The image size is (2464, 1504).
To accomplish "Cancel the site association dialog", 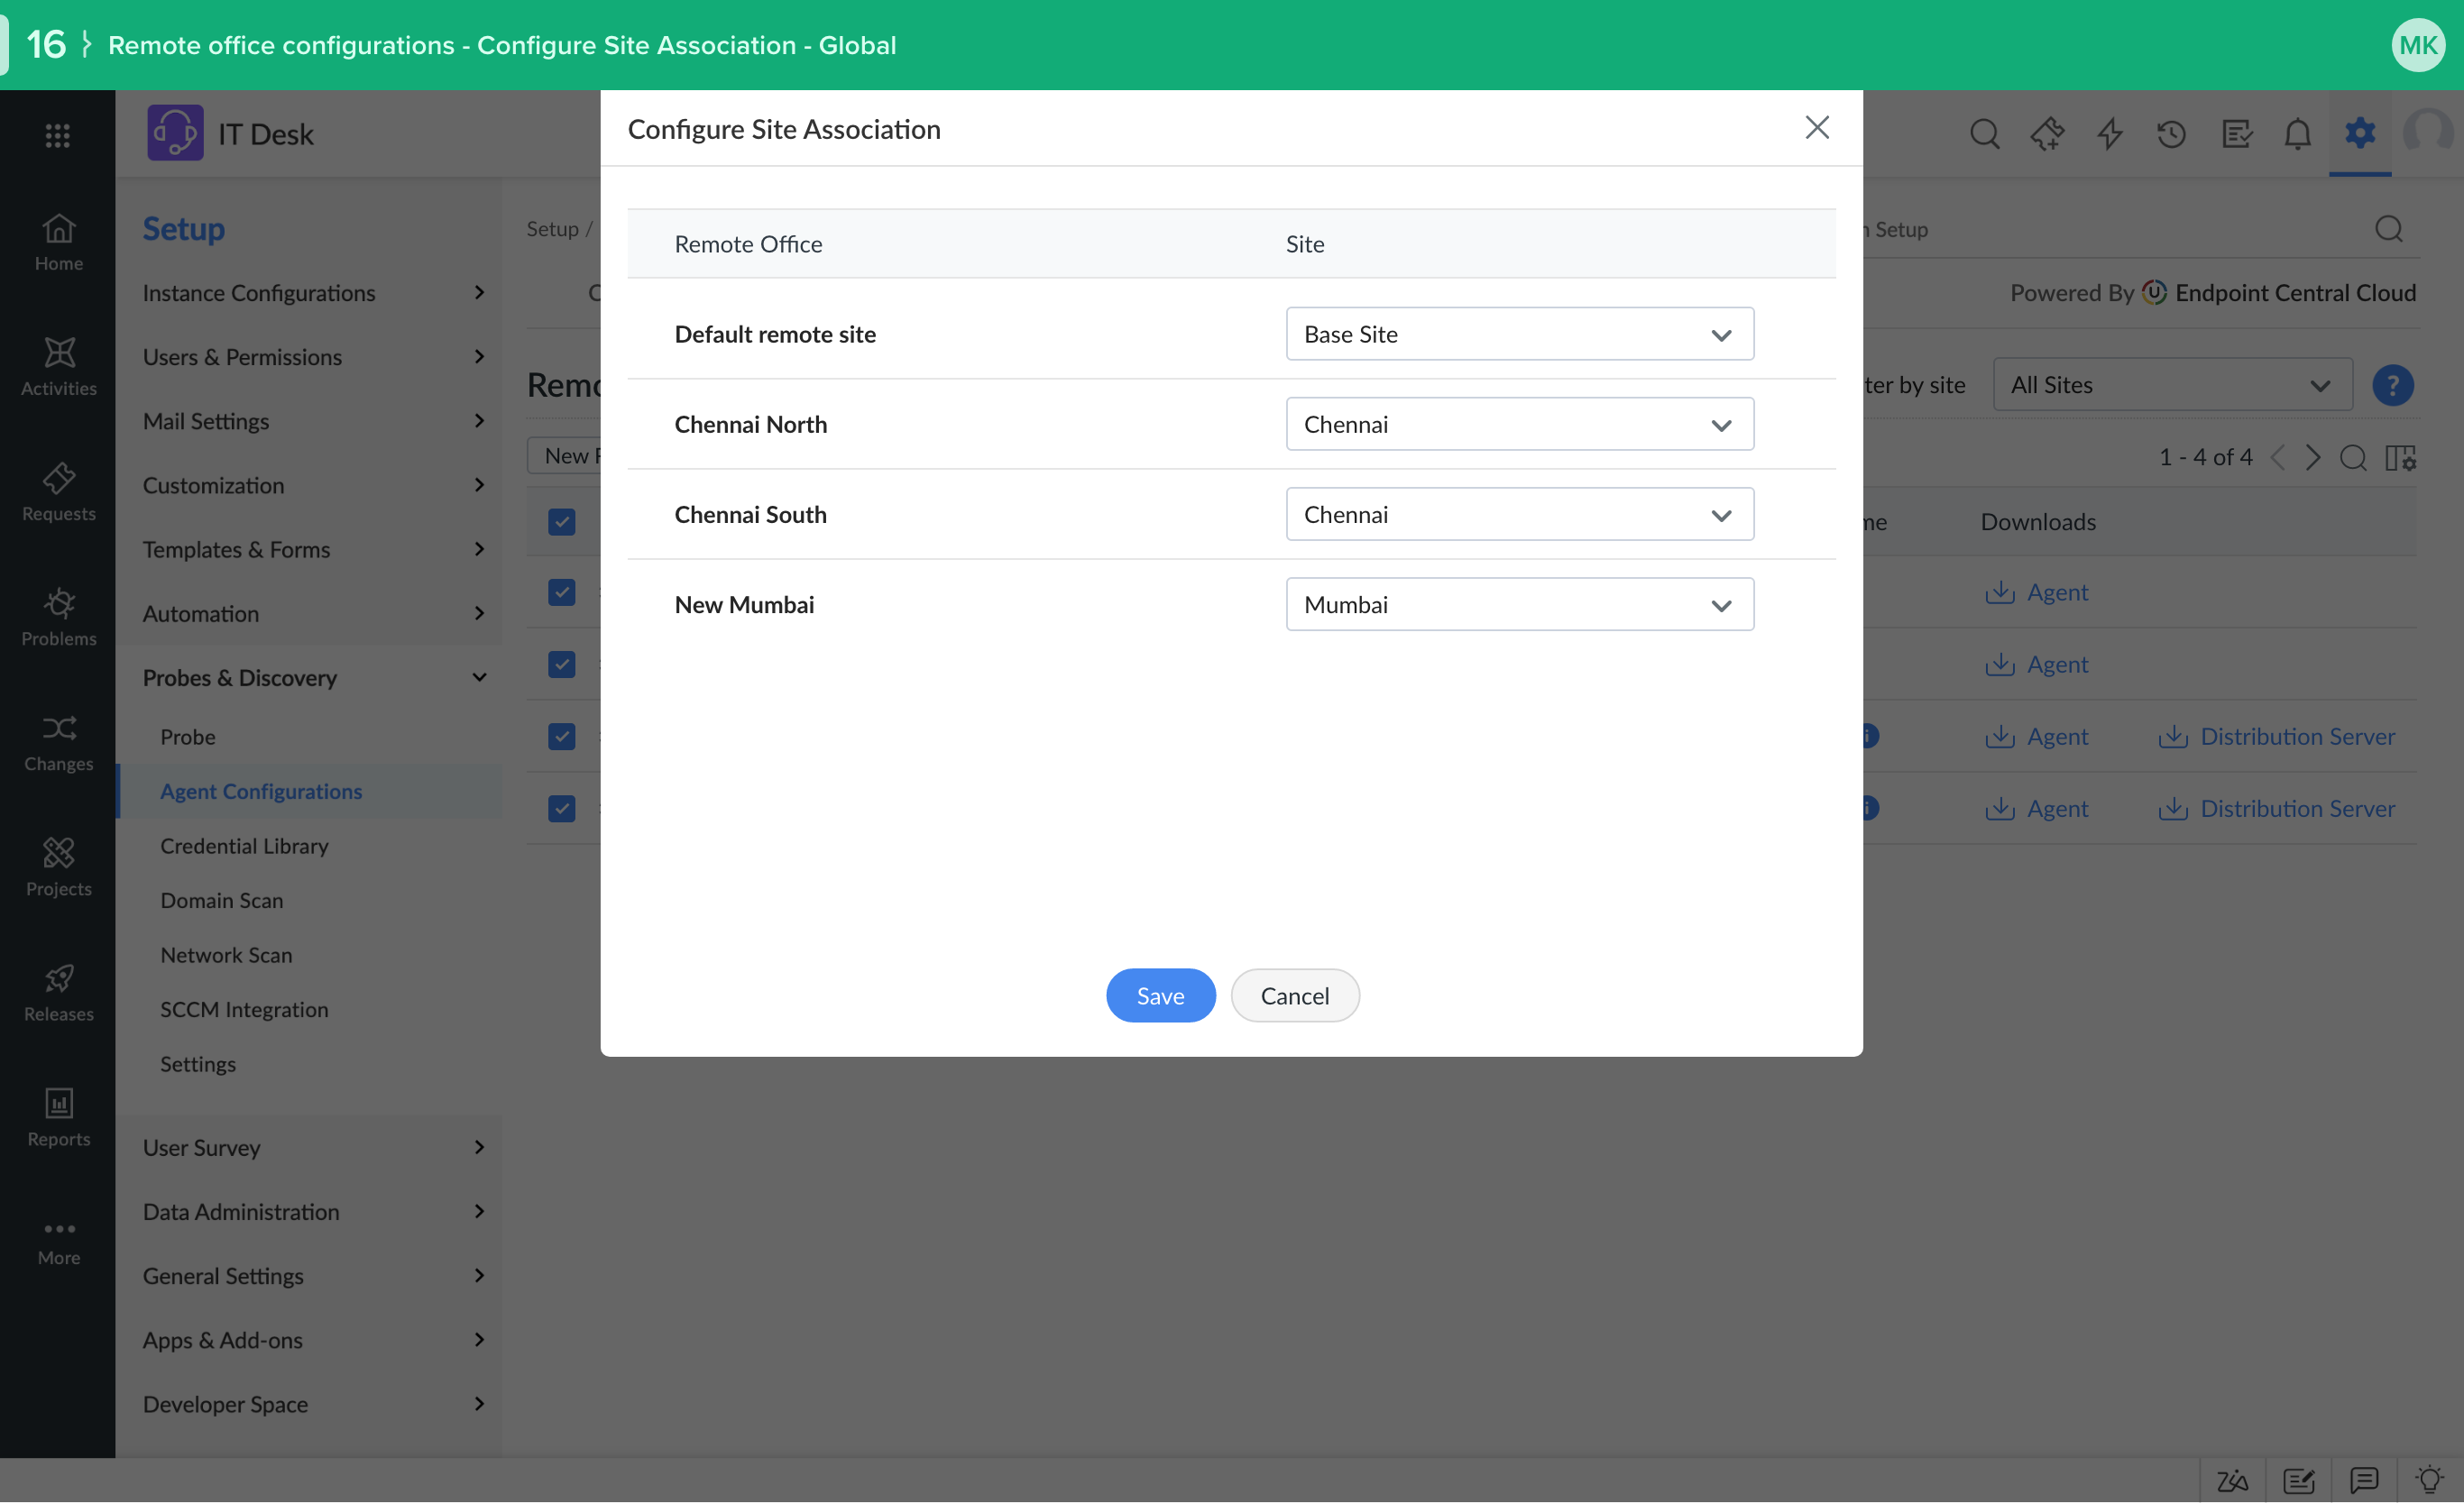I will [1294, 996].
